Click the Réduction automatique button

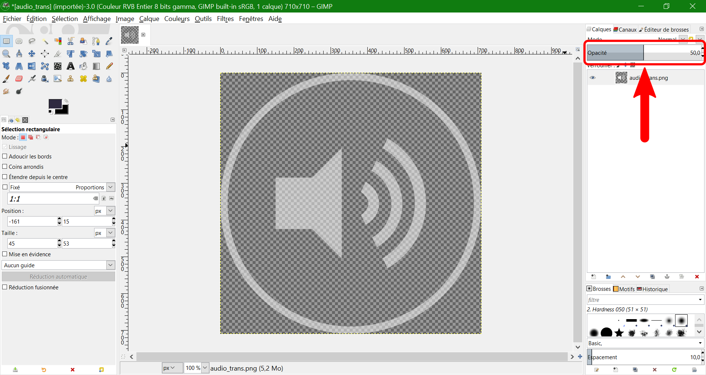tap(58, 277)
